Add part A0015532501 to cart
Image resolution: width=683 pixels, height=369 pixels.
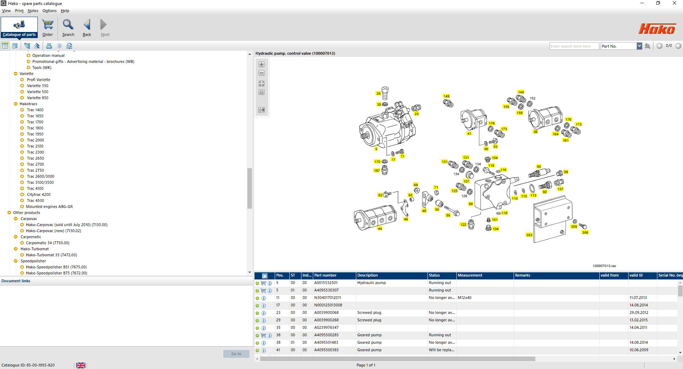coord(263,283)
